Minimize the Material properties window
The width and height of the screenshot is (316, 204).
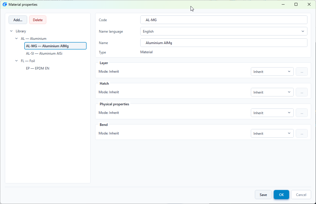283,4
